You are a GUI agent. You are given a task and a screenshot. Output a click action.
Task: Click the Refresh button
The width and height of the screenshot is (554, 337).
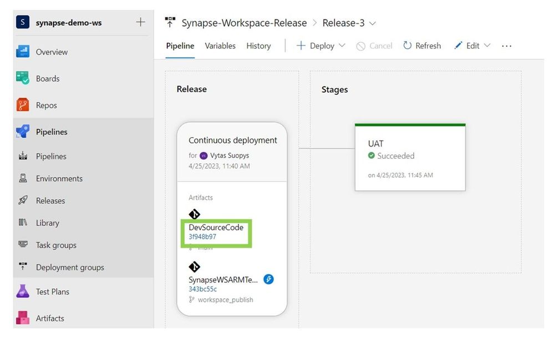click(422, 46)
